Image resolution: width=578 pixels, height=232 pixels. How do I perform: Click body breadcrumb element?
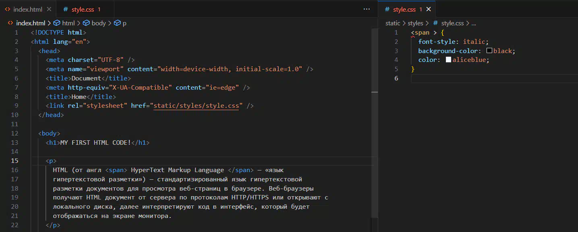pos(99,23)
